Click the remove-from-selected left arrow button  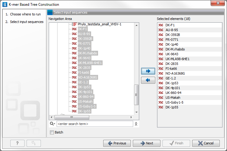[x=148, y=80]
